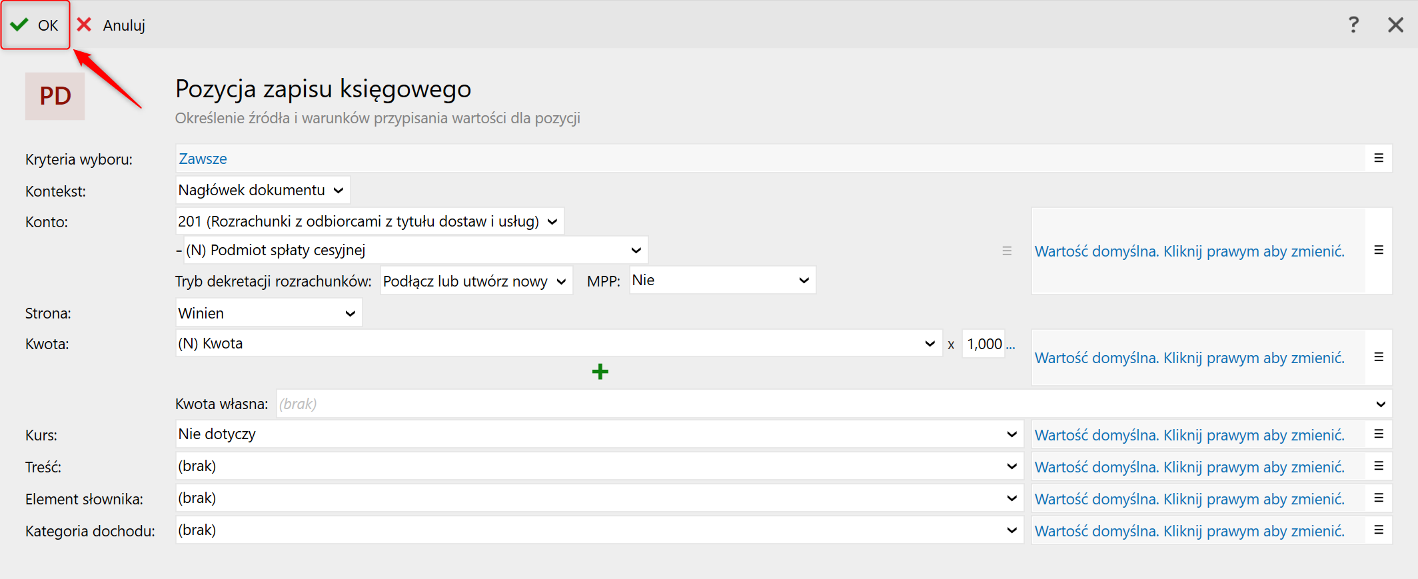Open the menu icon for Kryteria wyboru row
Image resolution: width=1418 pixels, height=579 pixels.
(x=1379, y=159)
